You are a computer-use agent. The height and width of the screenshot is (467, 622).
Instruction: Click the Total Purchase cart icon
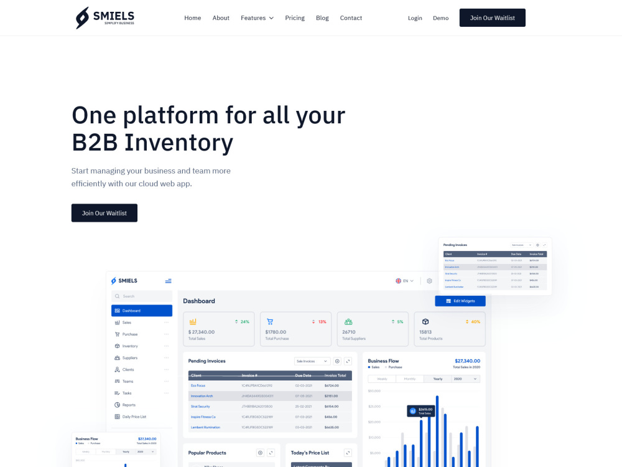click(x=270, y=322)
